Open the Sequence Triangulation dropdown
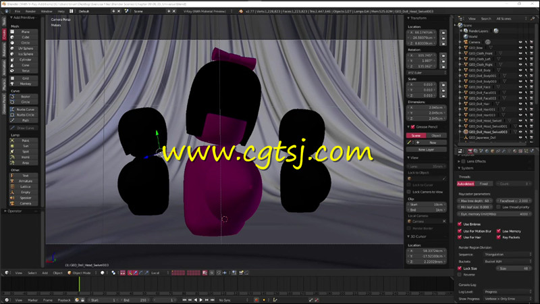The height and width of the screenshot is (304, 540). (x=508, y=255)
